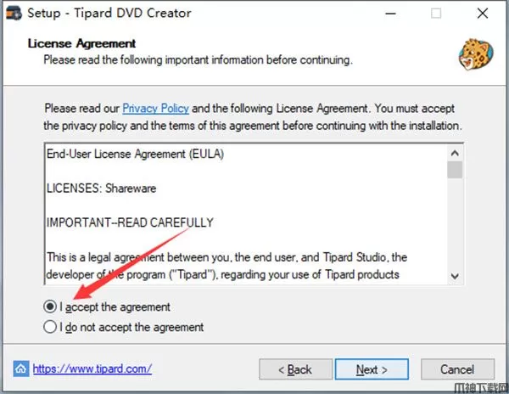Open the https://www.tipard.com/ link
Screen dimensions: 509x394
[x=92, y=369]
